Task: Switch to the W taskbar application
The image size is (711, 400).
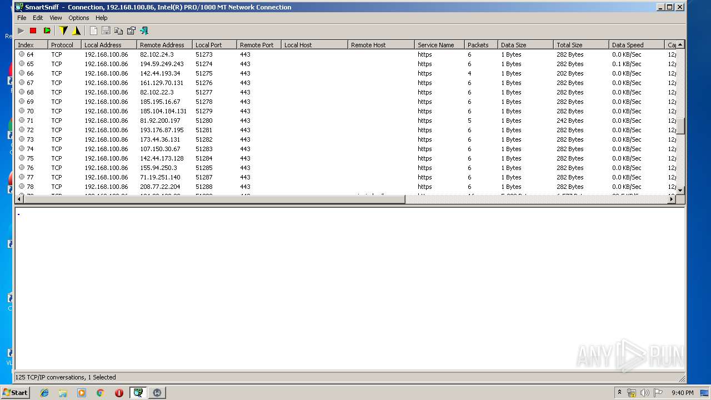Action: [157, 393]
